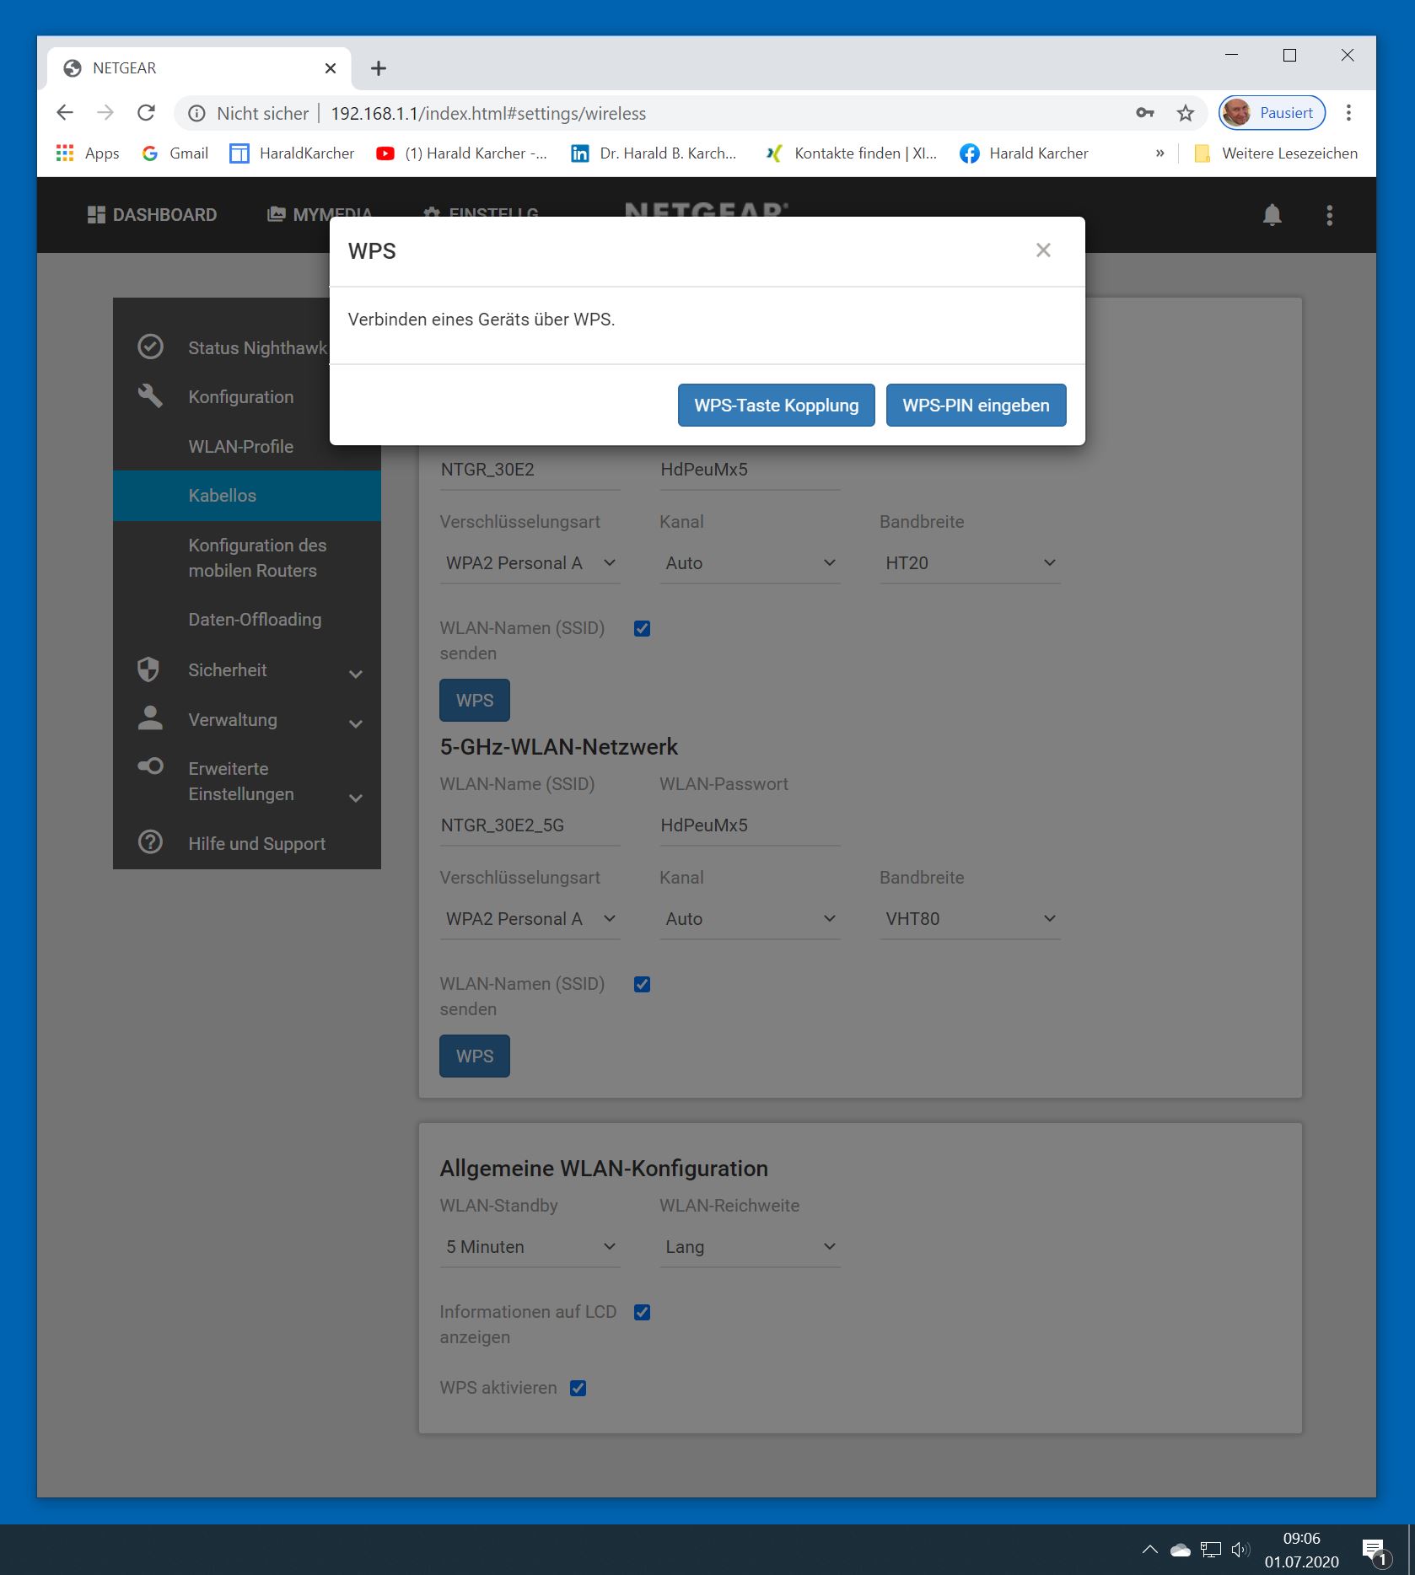Viewport: 1415px width, 1575px height.
Task: Open the NETGEAR three-dot menu in header
Action: [1329, 215]
